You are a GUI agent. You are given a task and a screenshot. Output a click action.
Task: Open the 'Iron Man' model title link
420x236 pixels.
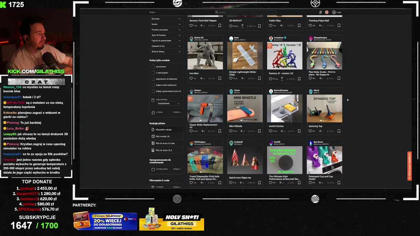coord(194,73)
